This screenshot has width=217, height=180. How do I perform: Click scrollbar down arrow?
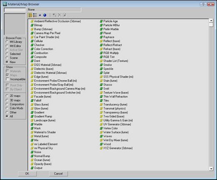[x=211, y=169]
